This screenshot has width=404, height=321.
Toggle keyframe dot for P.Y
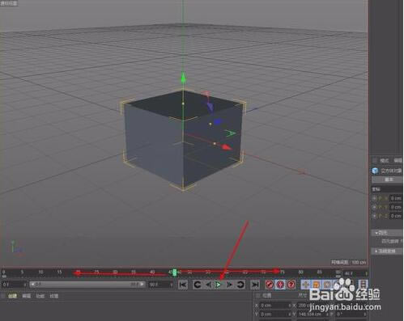click(x=374, y=207)
